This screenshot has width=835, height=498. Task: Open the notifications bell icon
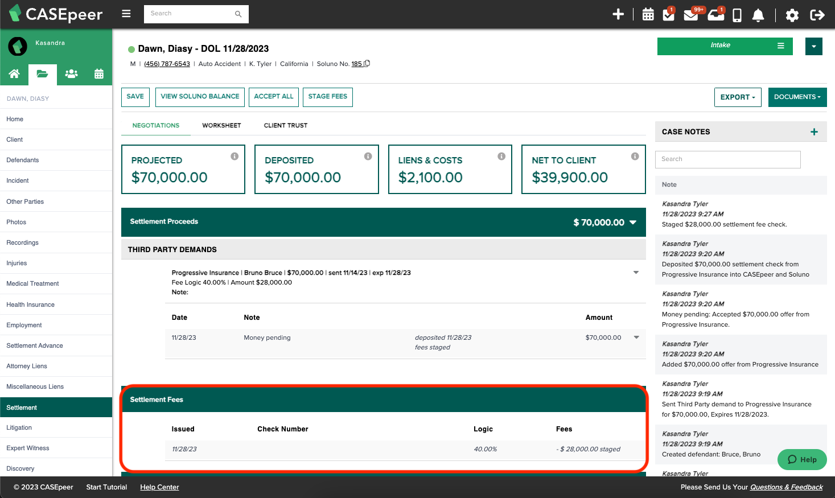click(x=758, y=15)
